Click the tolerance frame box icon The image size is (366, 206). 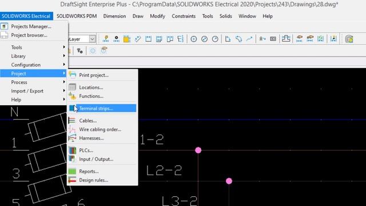pos(273,39)
